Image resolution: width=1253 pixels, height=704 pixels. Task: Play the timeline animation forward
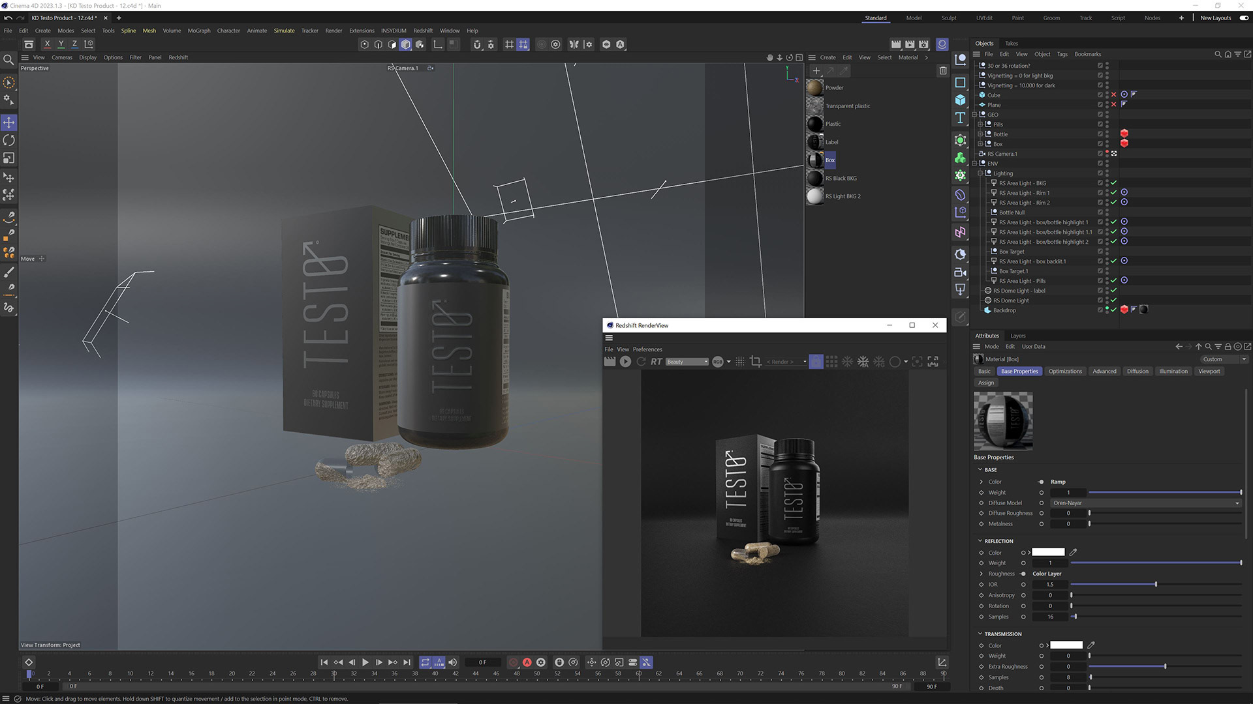pos(365,662)
